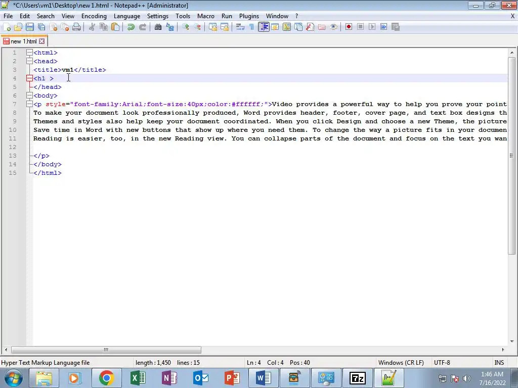Toggle monitoring eye icon in toolbar

pos(333,27)
